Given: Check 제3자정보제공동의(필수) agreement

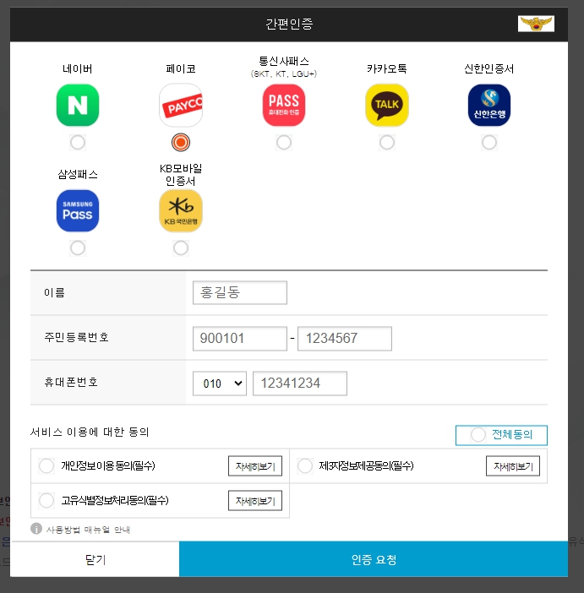Looking at the screenshot, I should (305, 465).
